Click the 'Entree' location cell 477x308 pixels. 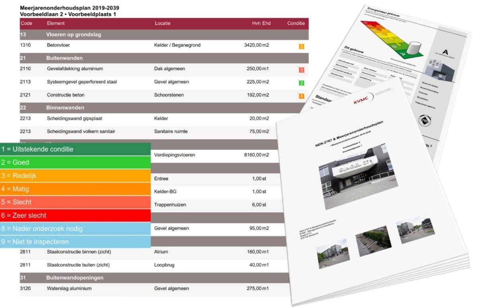[x=161, y=179]
